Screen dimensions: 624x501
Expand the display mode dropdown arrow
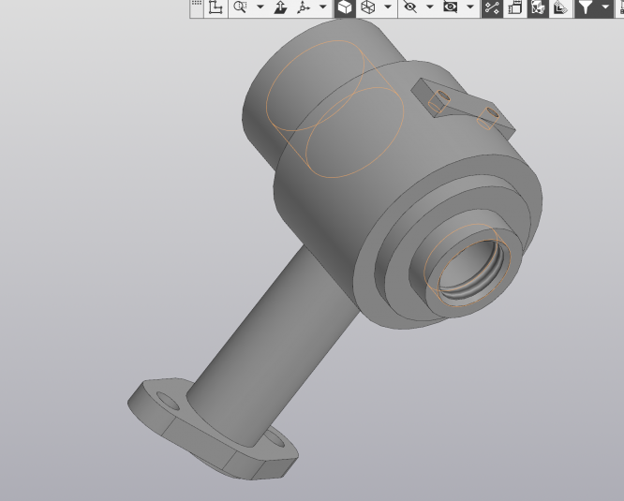point(387,7)
